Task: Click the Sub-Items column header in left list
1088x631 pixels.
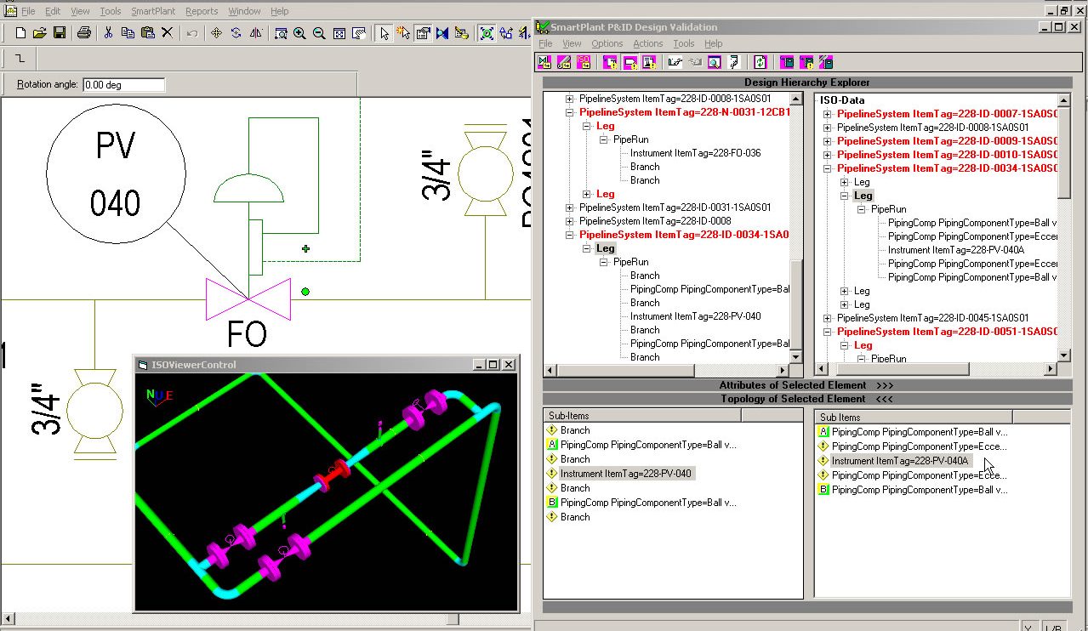Action: pyautogui.click(x=642, y=416)
